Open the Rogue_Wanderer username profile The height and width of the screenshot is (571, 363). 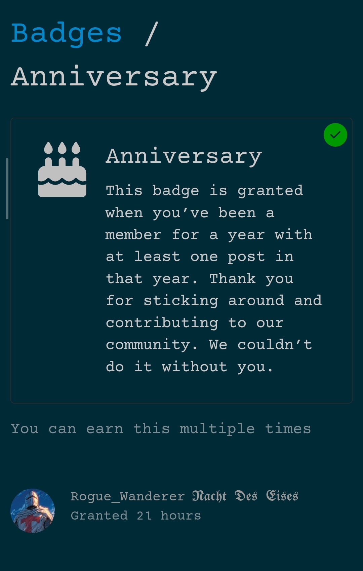pos(127,496)
